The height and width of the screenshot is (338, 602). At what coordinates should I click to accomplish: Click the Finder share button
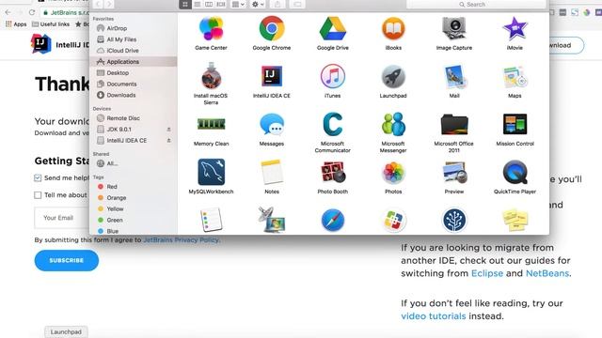(277, 4)
